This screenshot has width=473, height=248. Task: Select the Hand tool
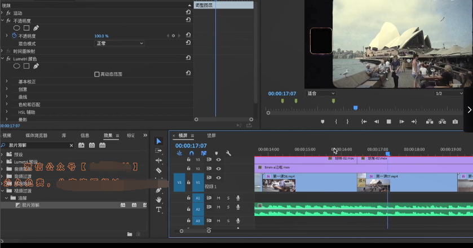(159, 200)
